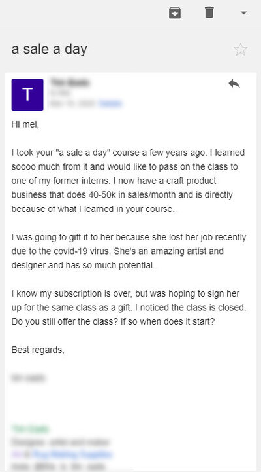Click the blurred sender name beside the avatar
Screen dimensions: 261x472
(70, 82)
